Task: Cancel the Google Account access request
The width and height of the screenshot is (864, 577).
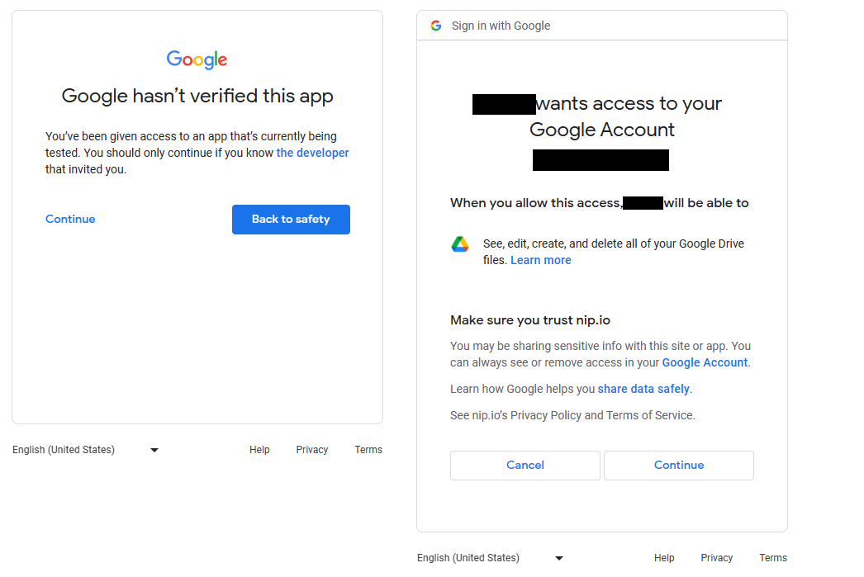Action: click(525, 466)
